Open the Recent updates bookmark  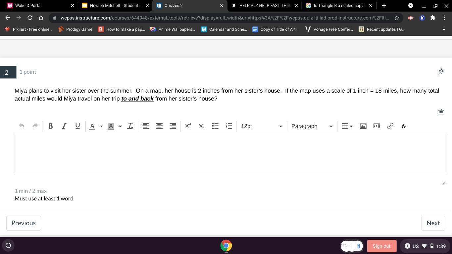pyautogui.click(x=382, y=29)
